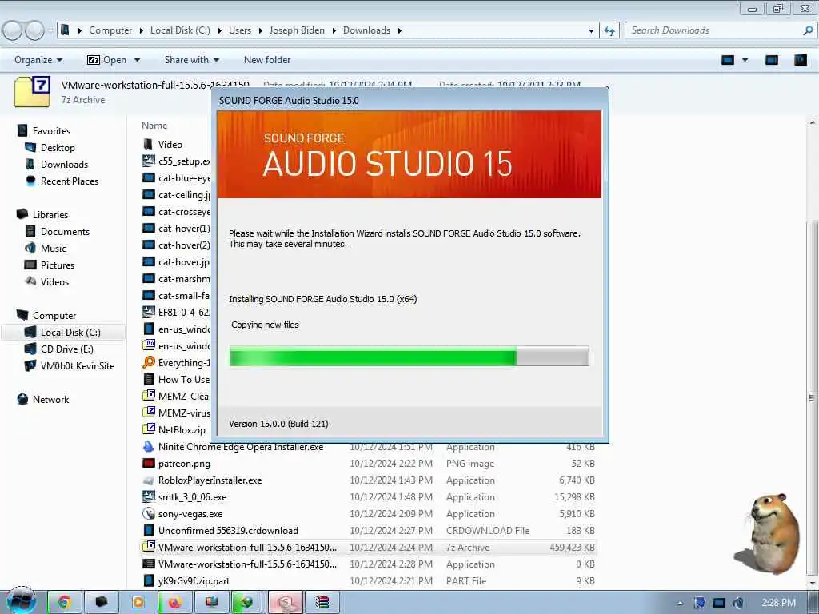This screenshot has width=819, height=614.
Task: Click the 2:28 PM taskbar clock
Action: tap(778, 603)
